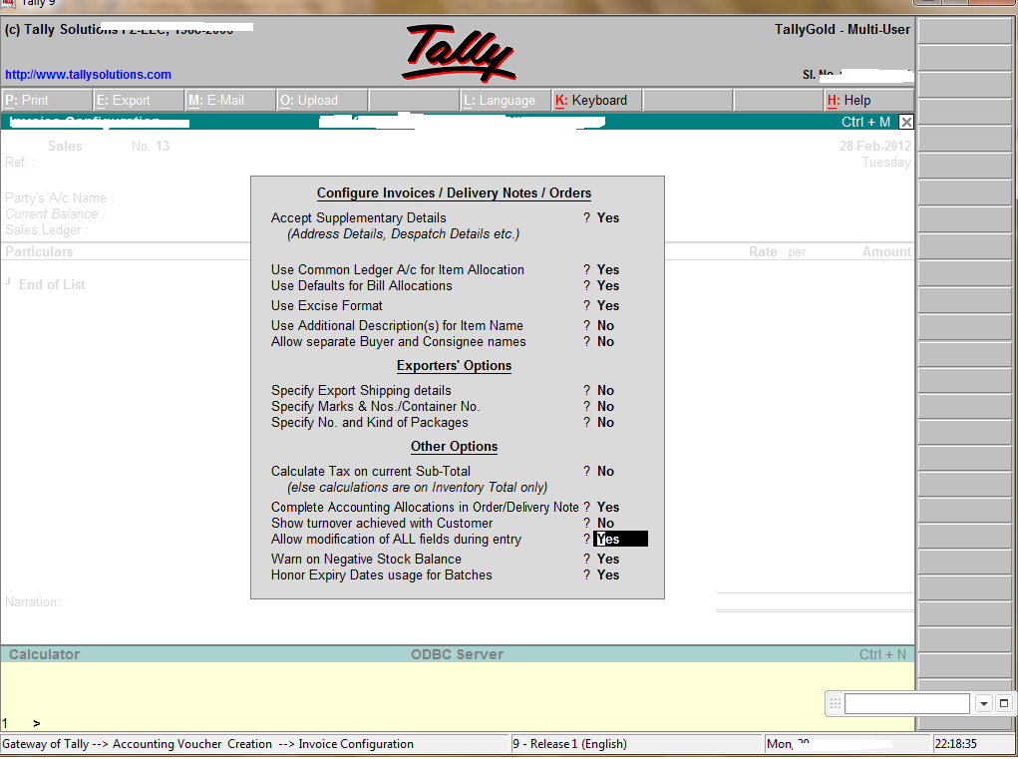Click the Particulars column header
The image size is (1018, 759).
(39, 252)
